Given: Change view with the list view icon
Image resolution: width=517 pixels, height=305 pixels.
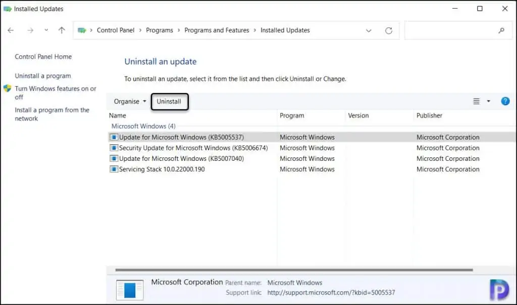Looking at the screenshot, I should coord(476,101).
